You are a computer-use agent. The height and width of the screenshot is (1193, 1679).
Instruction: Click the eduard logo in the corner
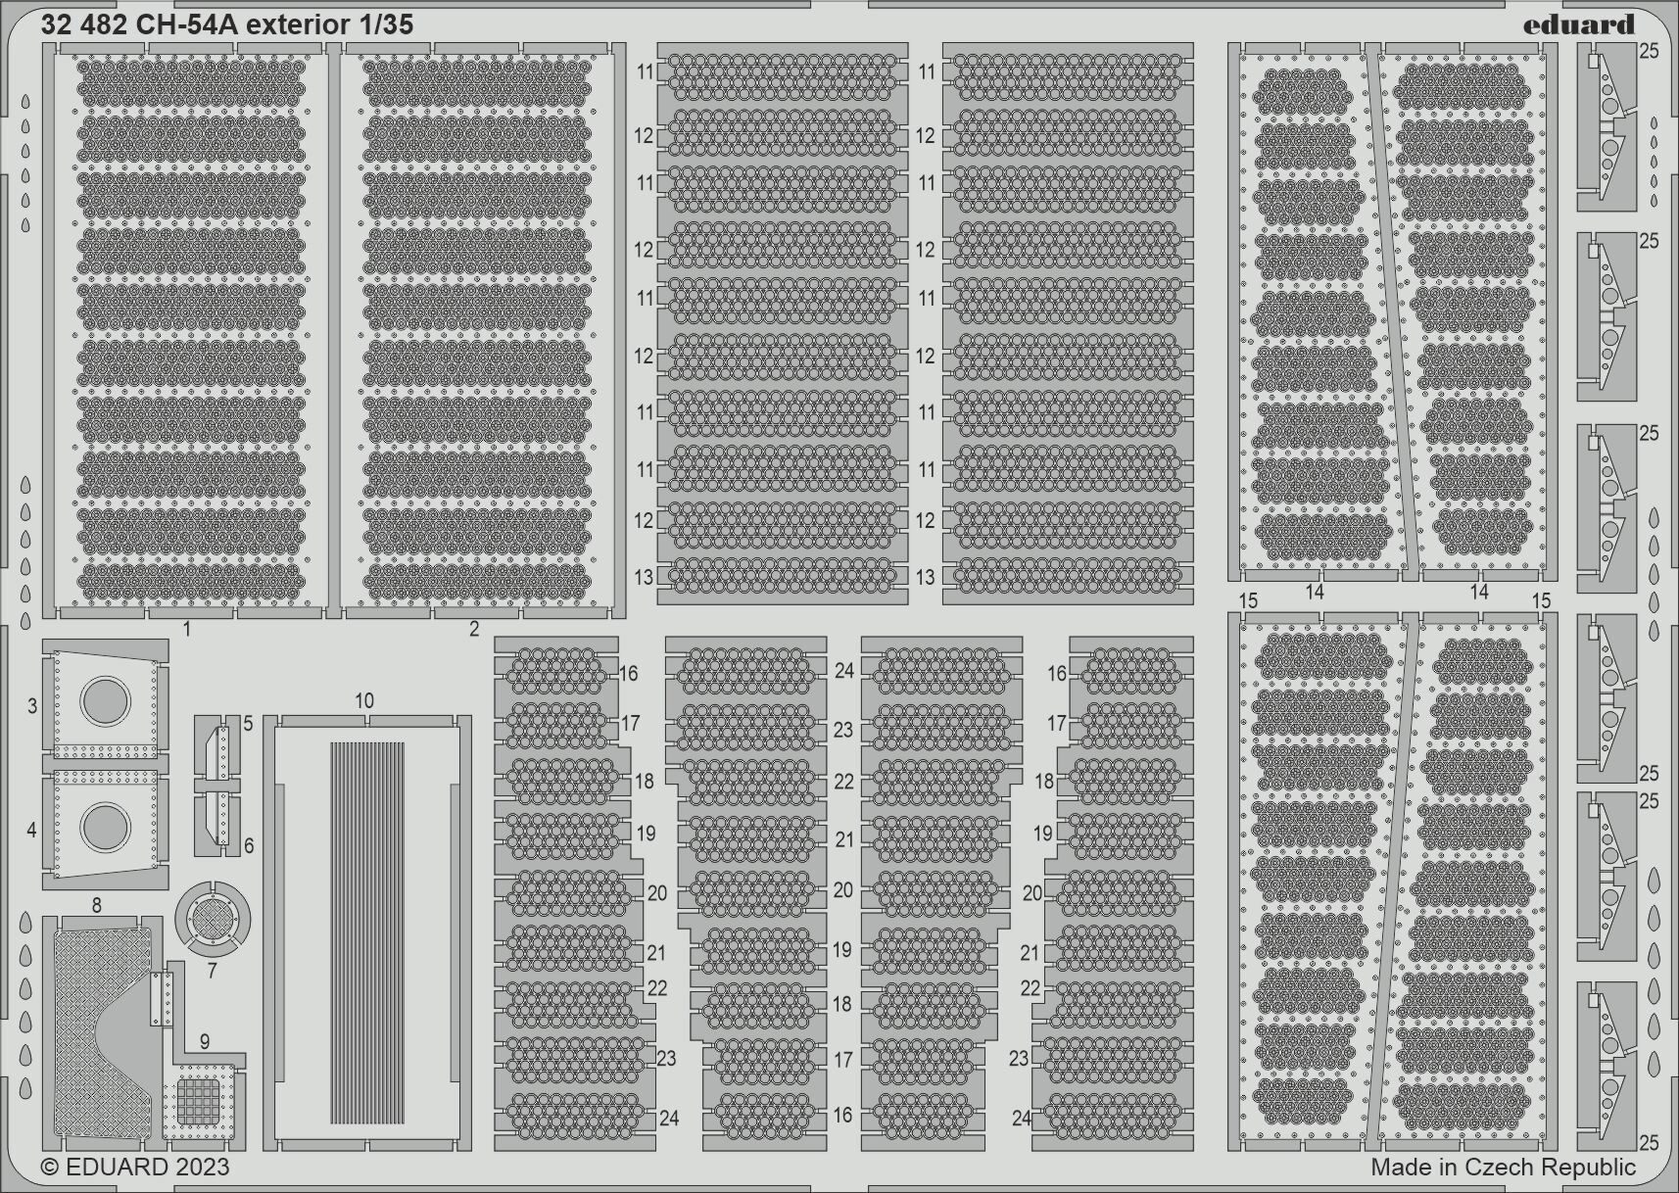tap(1578, 24)
